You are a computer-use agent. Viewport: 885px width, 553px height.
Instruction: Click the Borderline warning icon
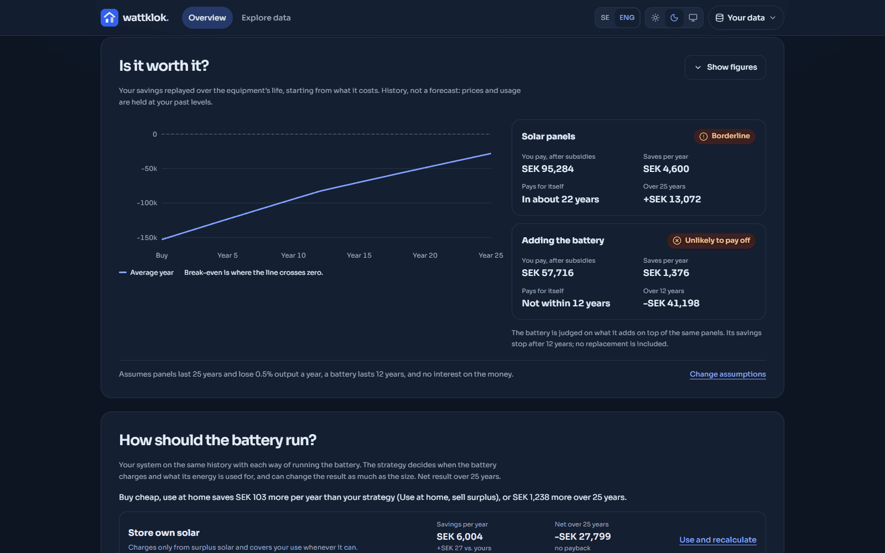point(704,137)
